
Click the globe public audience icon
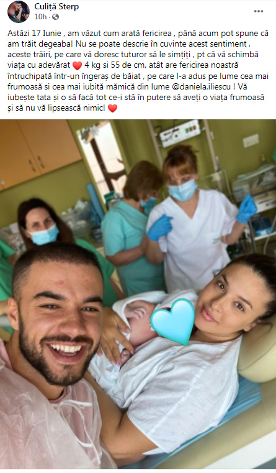point(55,17)
